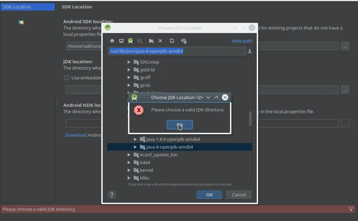Expand the GNUstep folder
The width and height of the screenshot is (358, 221).
click(x=129, y=62)
